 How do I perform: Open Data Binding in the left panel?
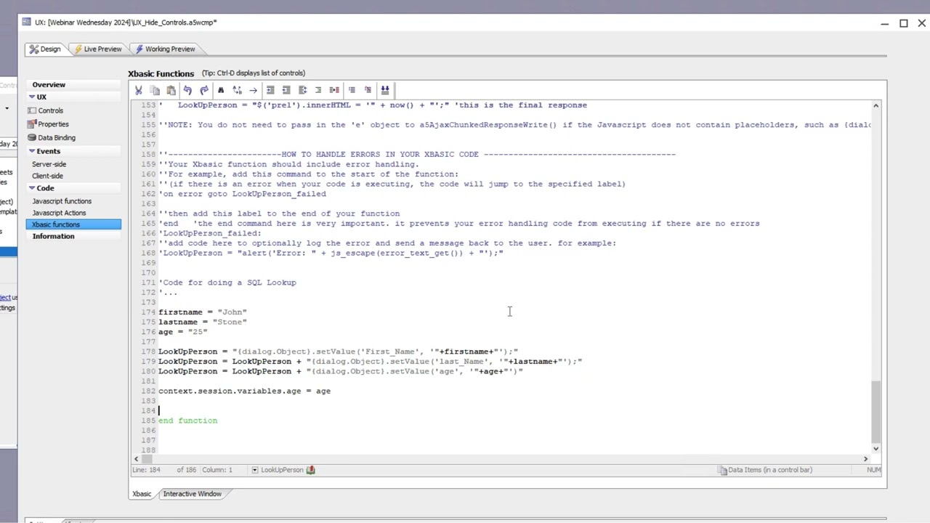coord(57,137)
